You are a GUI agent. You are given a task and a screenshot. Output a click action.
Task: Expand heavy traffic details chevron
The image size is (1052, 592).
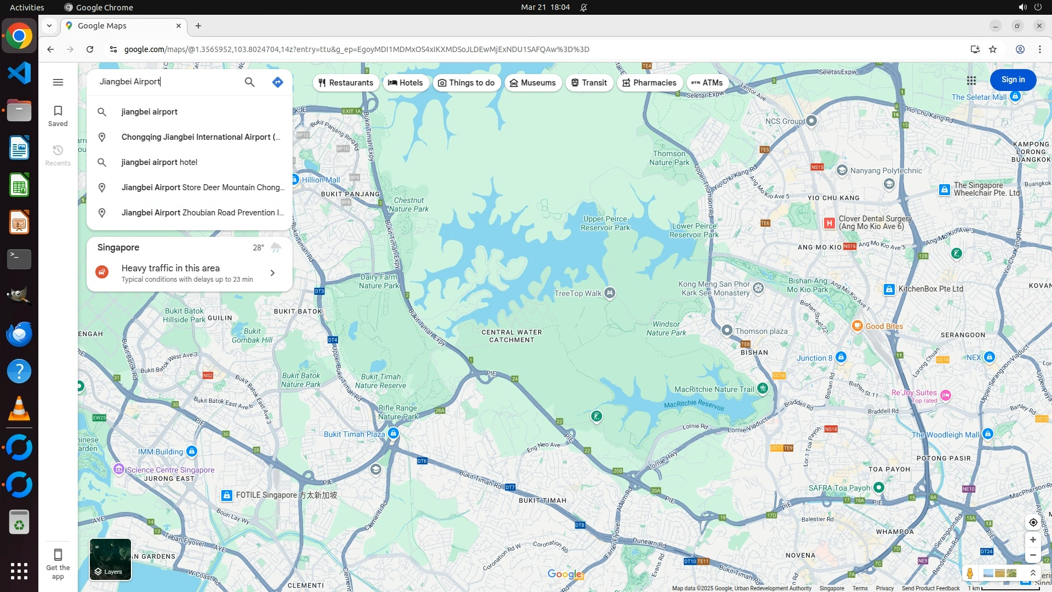point(272,273)
